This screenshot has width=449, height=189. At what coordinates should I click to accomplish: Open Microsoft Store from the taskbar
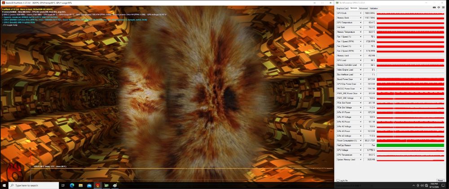pos(89,185)
